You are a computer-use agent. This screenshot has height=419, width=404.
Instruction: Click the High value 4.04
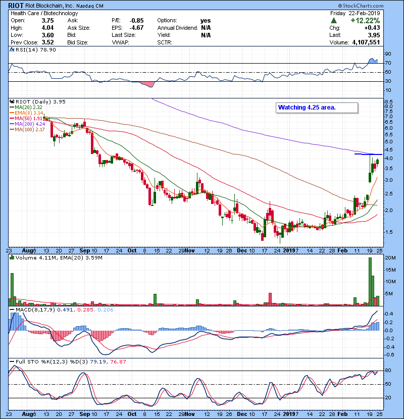[x=47, y=28]
